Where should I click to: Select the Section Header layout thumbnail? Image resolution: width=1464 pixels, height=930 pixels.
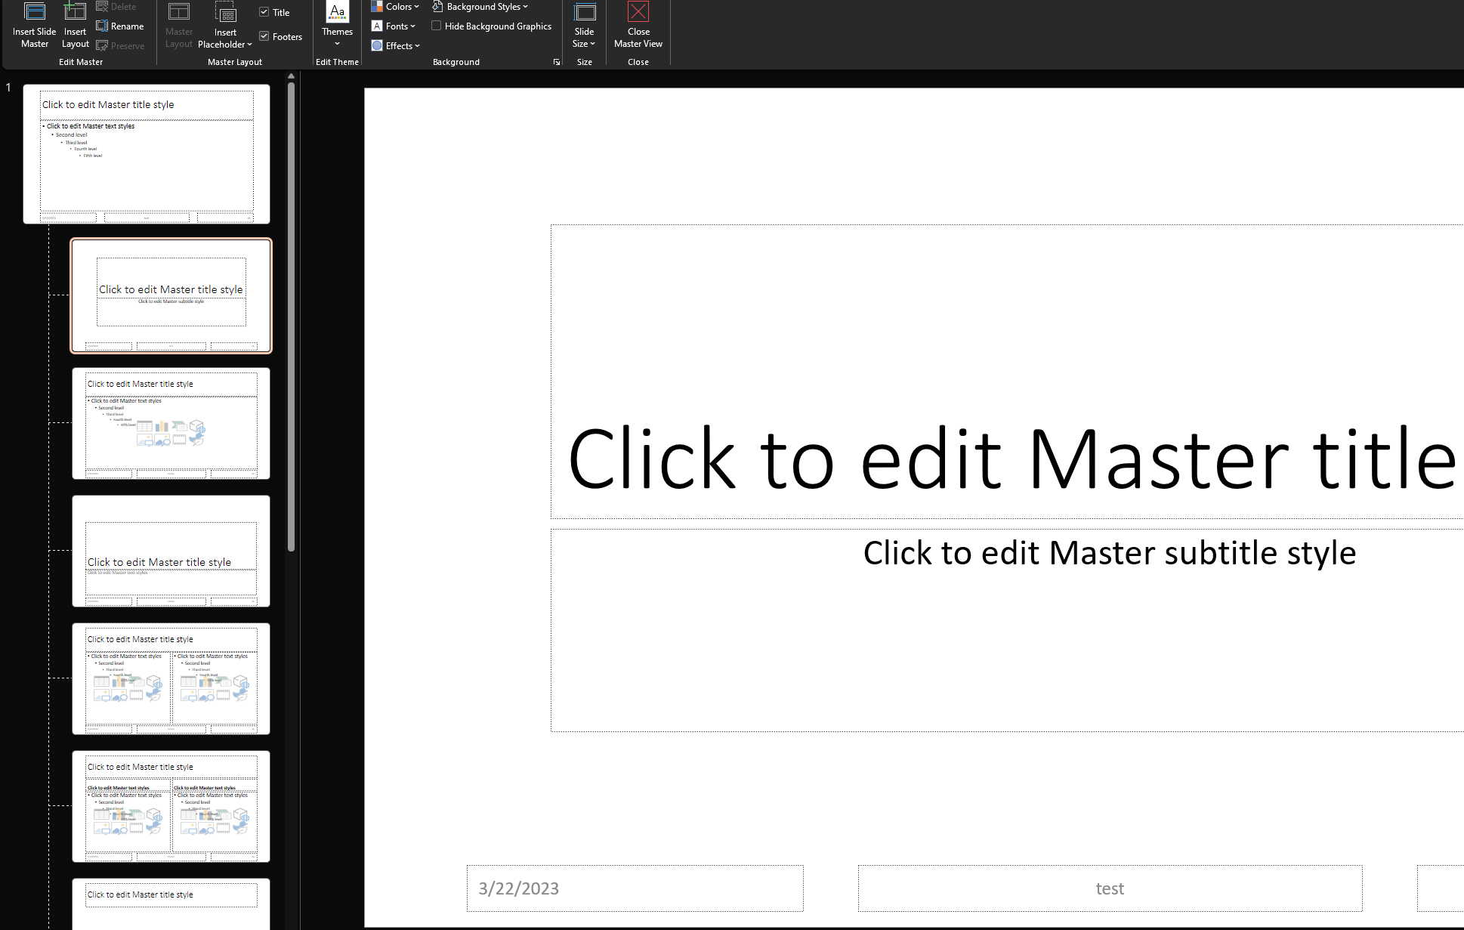171,552
